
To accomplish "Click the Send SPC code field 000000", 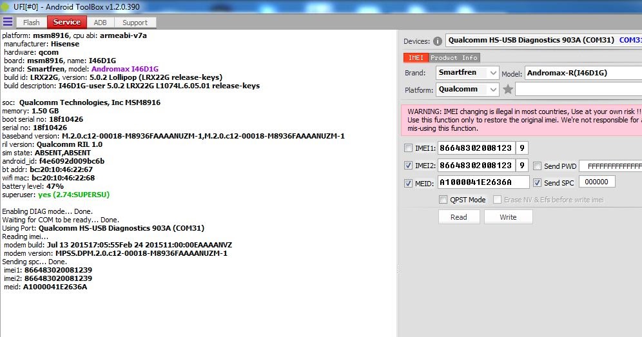I will (x=597, y=182).
